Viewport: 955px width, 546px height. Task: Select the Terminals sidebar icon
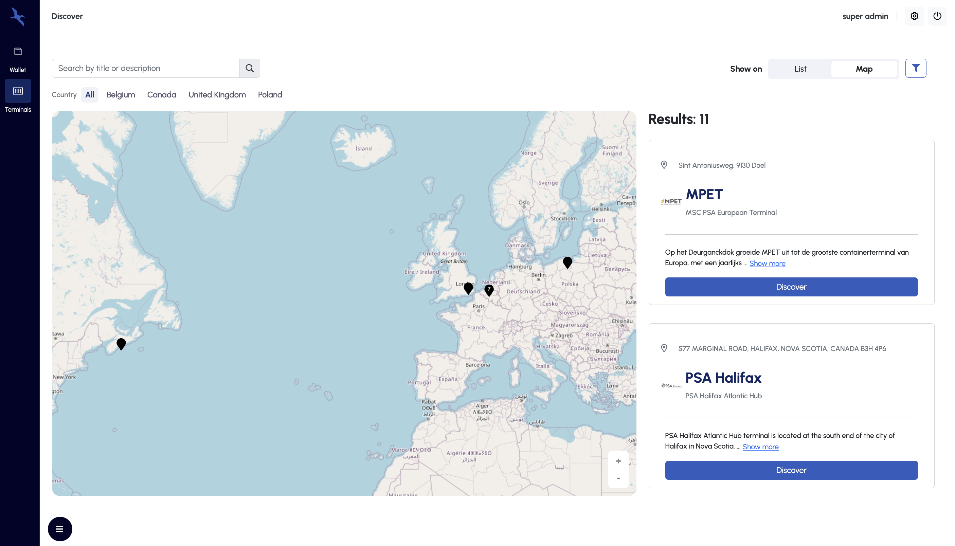click(x=18, y=91)
